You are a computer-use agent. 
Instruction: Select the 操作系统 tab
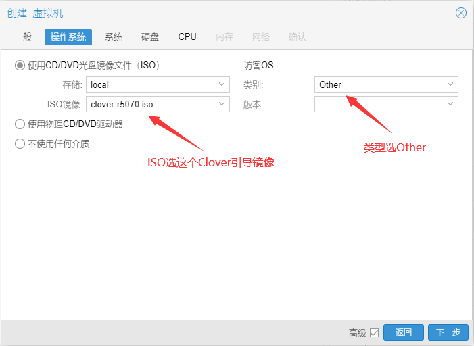pyautogui.click(x=68, y=36)
